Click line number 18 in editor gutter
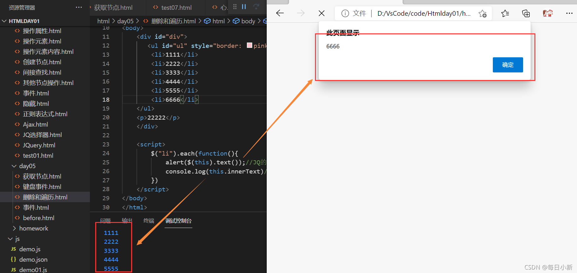The height and width of the screenshot is (273, 577). (x=106, y=100)
